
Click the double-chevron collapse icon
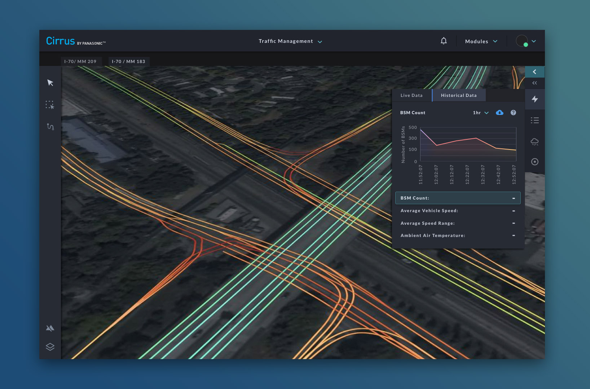click(534, 83)
